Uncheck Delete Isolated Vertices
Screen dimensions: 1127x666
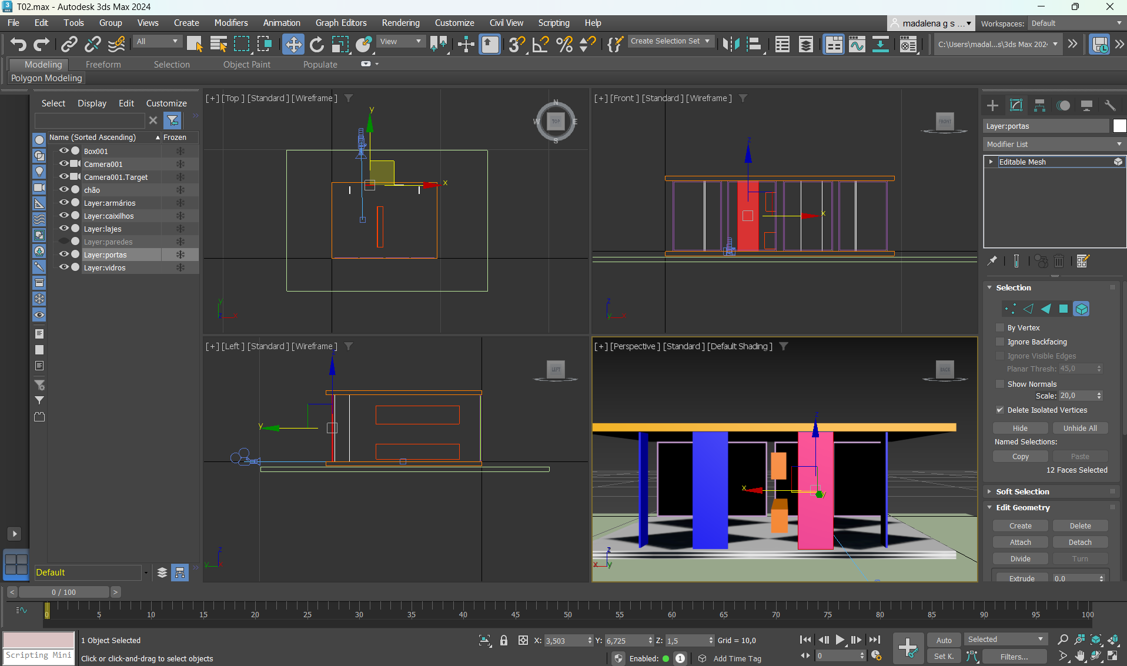click(1000, 410)
